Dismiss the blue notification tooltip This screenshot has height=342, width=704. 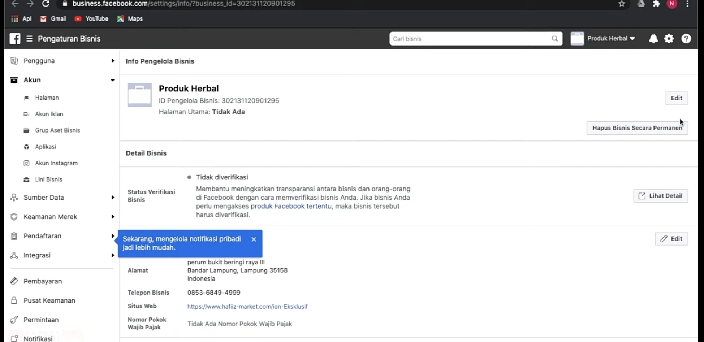(254, 239)
